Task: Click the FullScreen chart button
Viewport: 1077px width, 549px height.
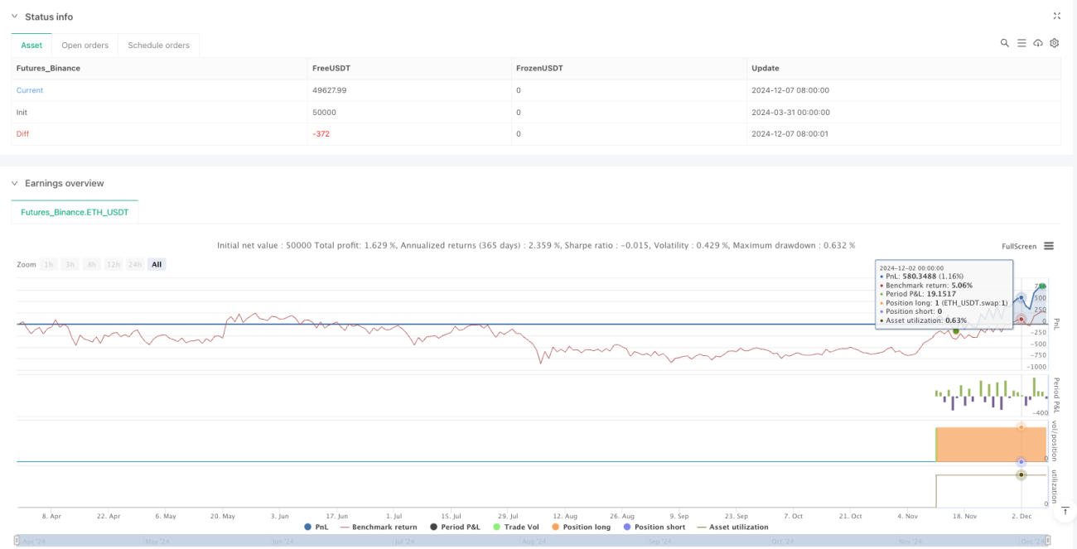Action: 1019,246
